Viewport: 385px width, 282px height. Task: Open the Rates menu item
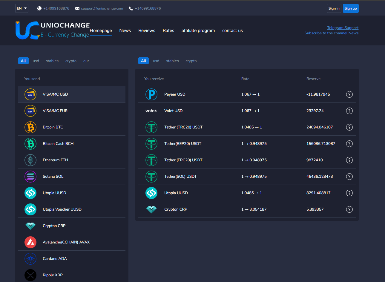pos(168,30)
